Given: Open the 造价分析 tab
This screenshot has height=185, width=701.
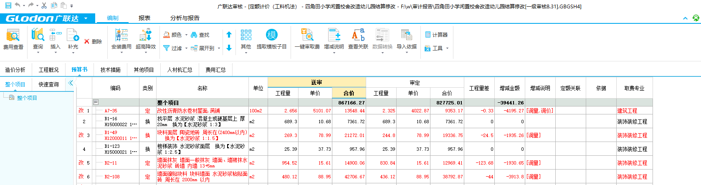Looking at the screenshot, I should [x=15, y=70].
